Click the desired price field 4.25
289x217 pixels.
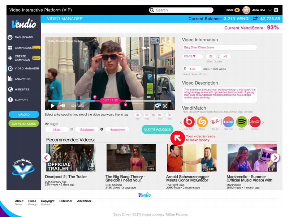point(192,69)
